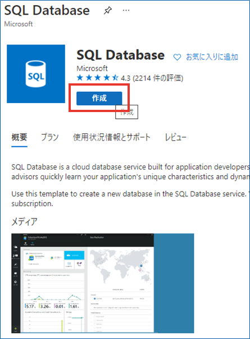Open the プラン tab

coord(50,137)
